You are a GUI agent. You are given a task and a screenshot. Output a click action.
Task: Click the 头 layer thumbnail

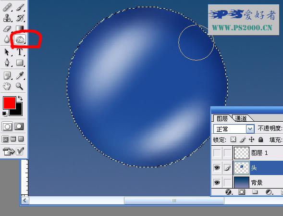(242, 168)
